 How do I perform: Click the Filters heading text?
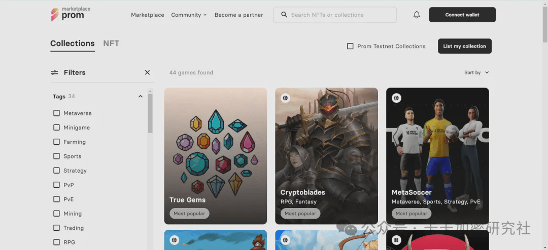[x=75, y=72]
